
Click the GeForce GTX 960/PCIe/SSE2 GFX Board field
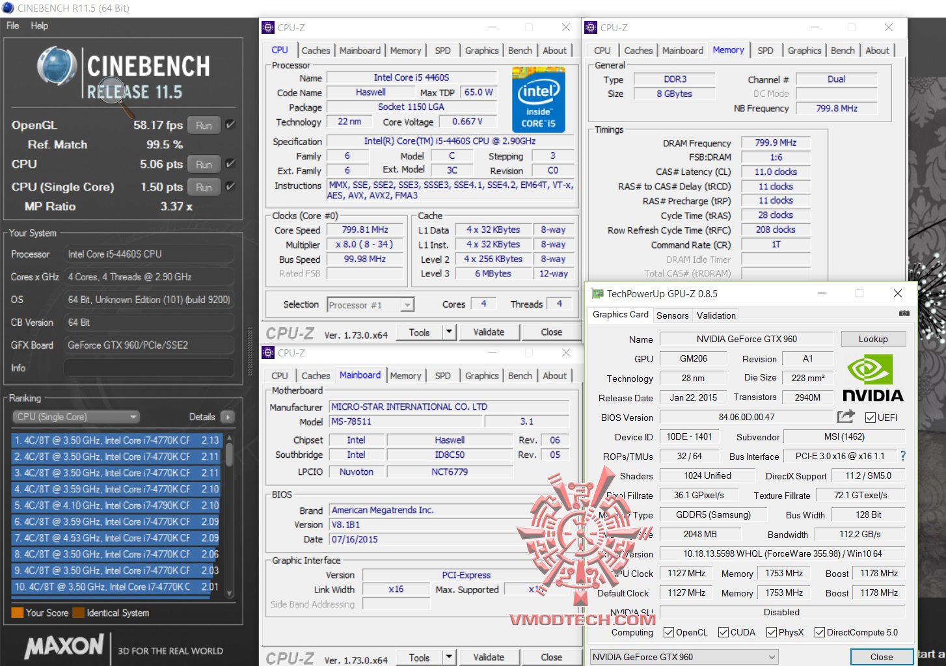[150, 345]
